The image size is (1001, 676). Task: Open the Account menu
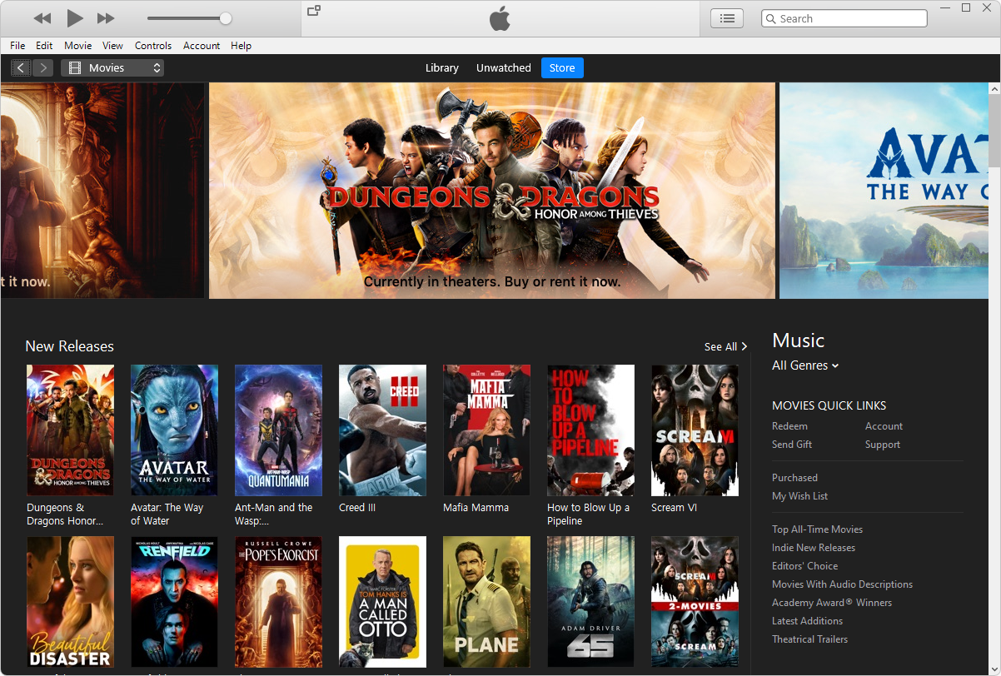tap(202, 46)
